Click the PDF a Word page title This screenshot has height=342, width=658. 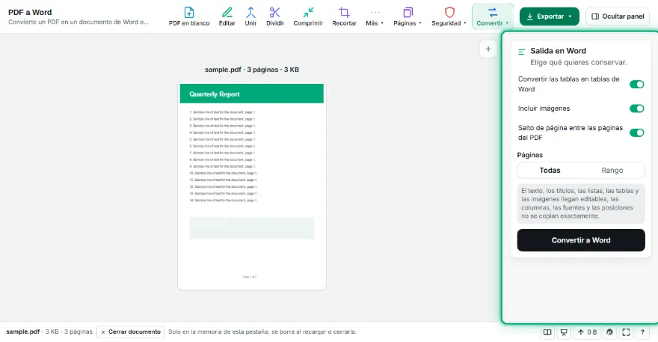[30, 12]
